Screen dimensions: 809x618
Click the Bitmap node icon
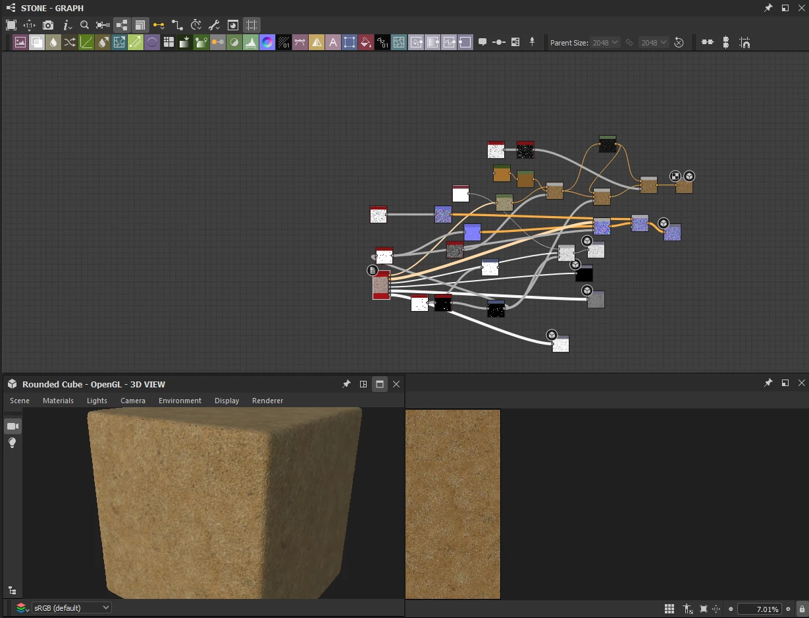20,43
